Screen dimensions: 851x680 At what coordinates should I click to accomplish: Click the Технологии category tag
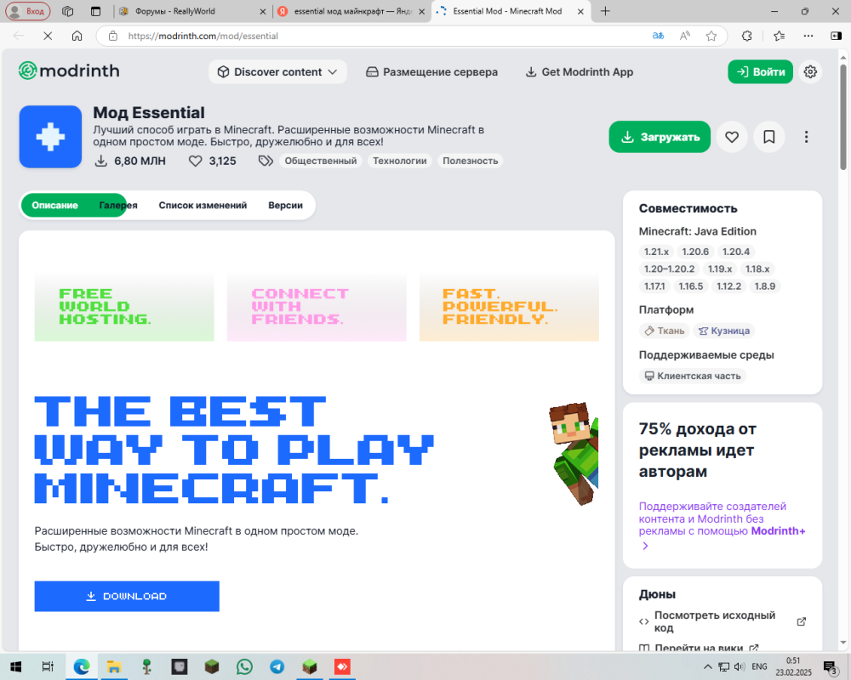[399, 161]
